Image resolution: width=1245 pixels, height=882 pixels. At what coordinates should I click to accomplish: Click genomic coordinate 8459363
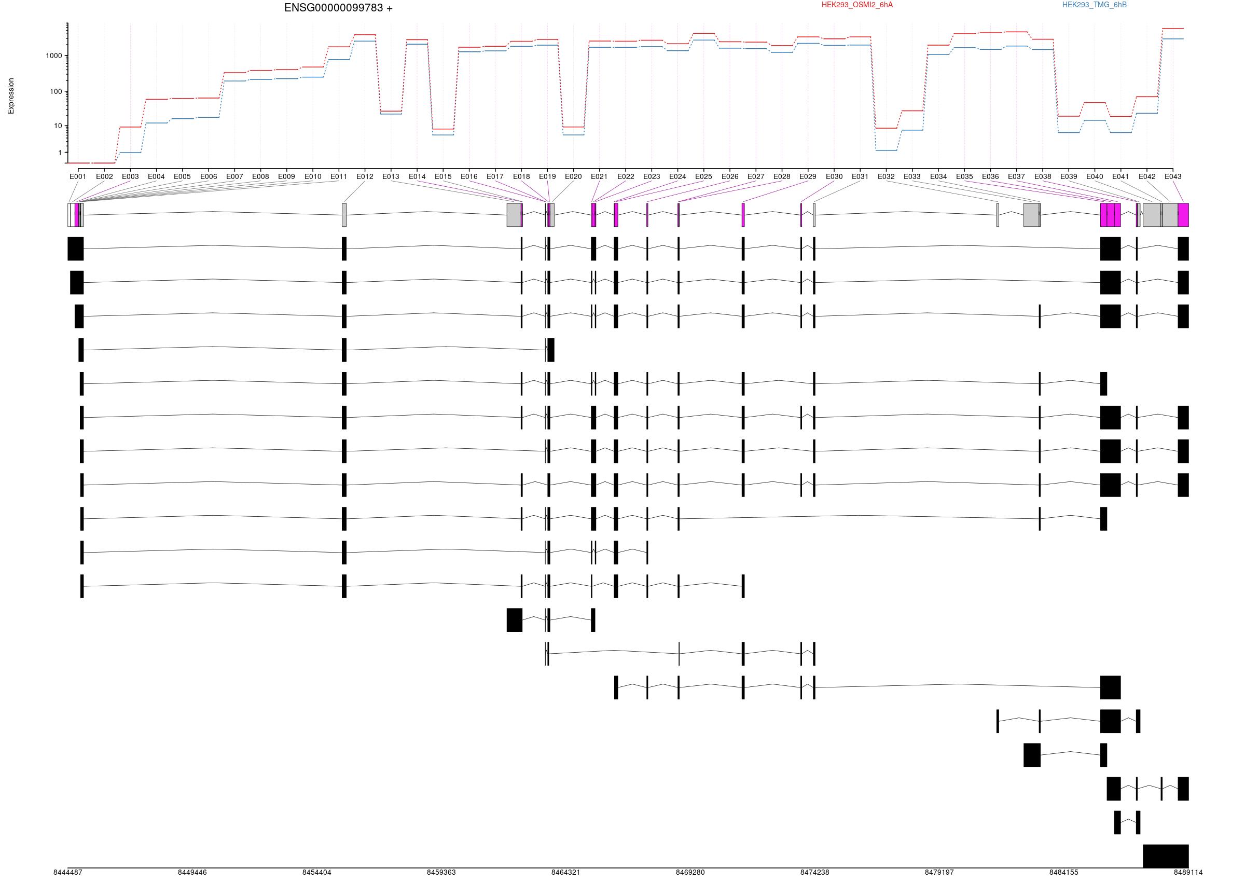[x=441, y=872]
